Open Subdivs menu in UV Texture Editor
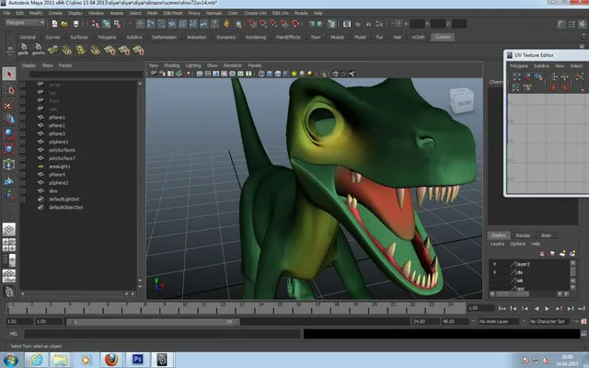589x368 pixels. [541, 65]
